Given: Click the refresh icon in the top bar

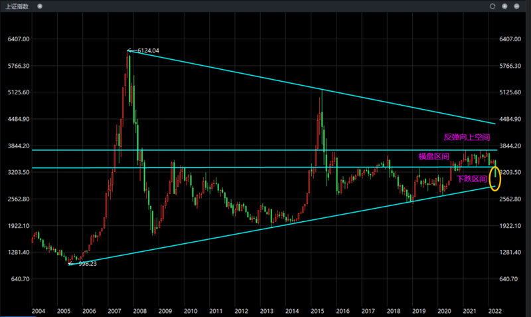Looking at the screenshot, I should coord(493,6).
